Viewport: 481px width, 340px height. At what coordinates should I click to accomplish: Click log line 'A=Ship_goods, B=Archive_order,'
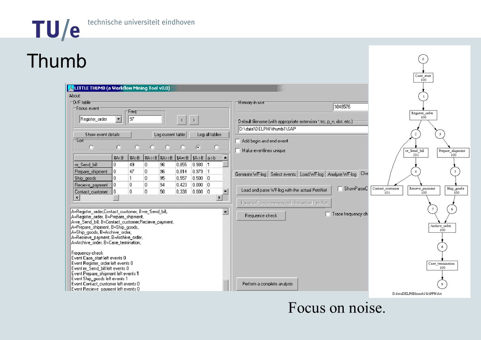101,232
